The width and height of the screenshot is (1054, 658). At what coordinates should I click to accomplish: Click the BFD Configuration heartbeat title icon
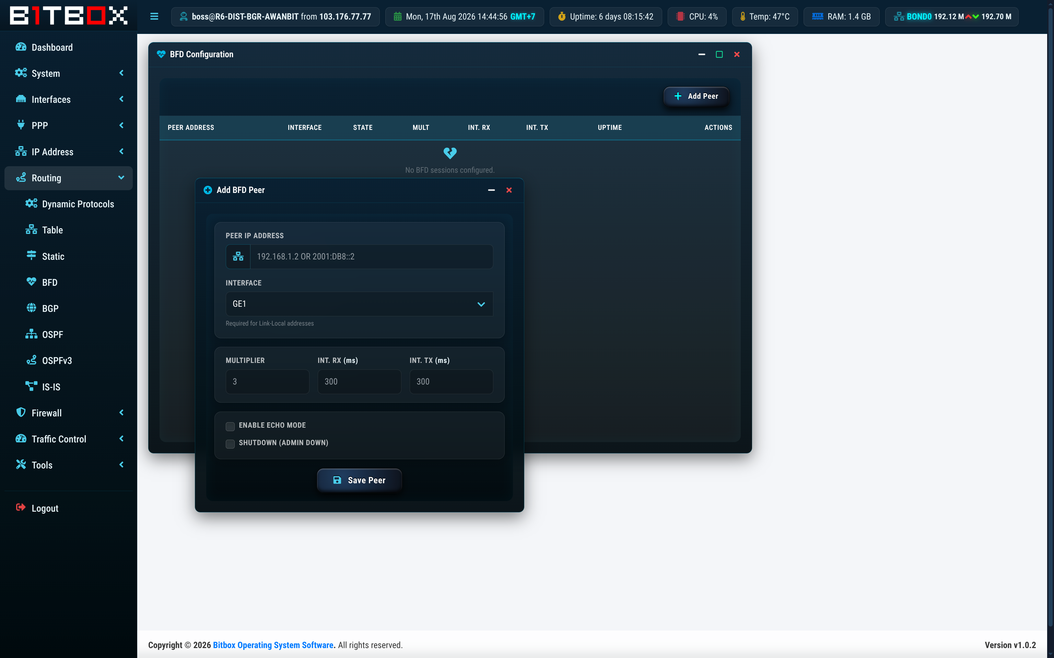tap(161, 54)
